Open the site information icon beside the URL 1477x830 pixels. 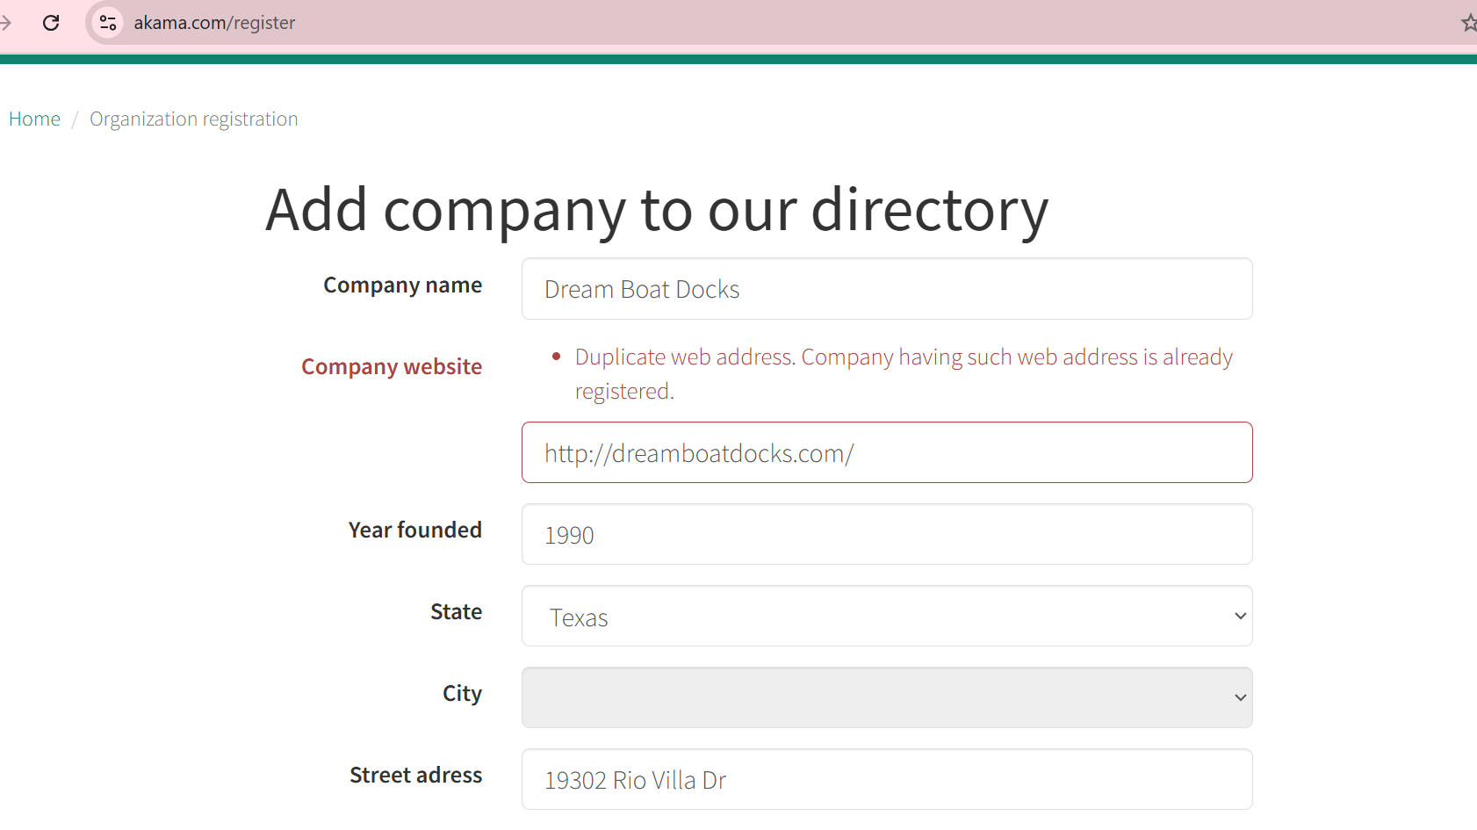(x=108, y=23)
